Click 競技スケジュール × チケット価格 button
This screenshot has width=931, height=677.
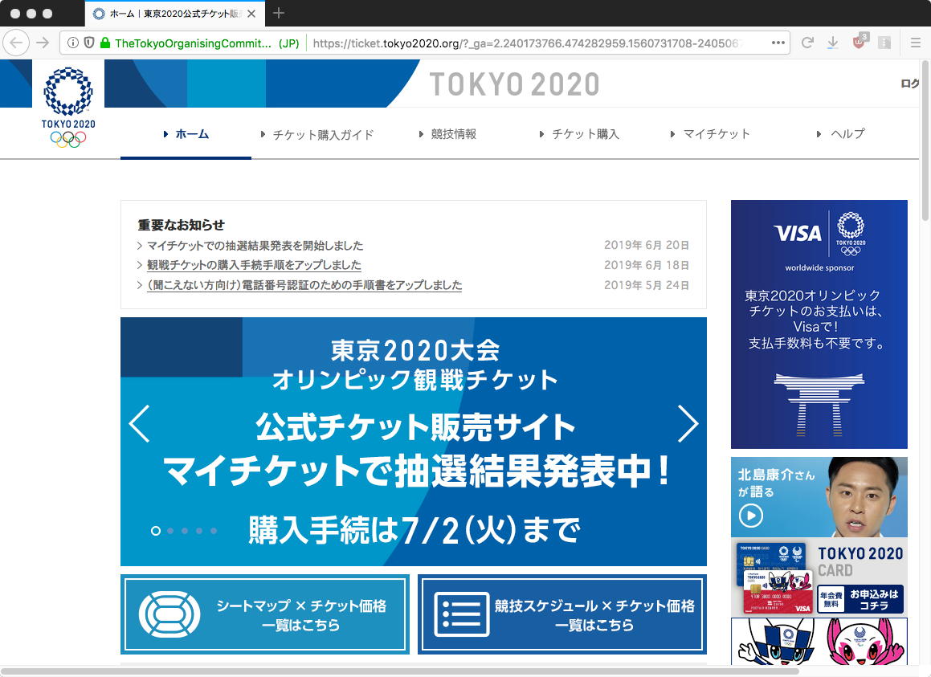click(x=562, y=614)
